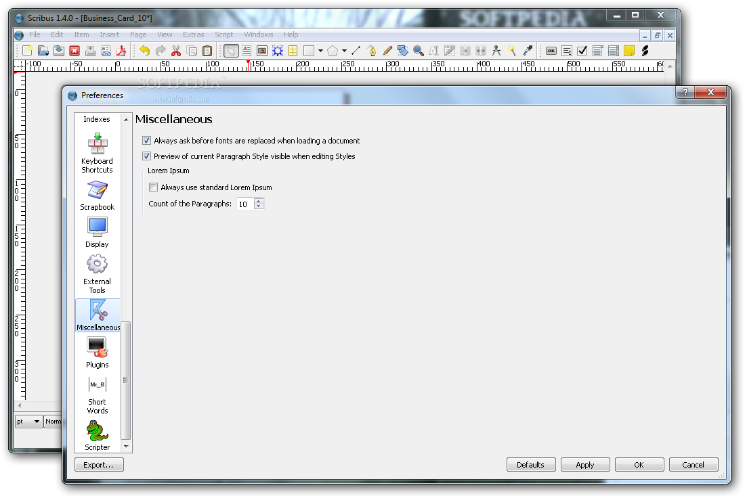
Task: Open the Edit menu
Action: click(57, 35)
